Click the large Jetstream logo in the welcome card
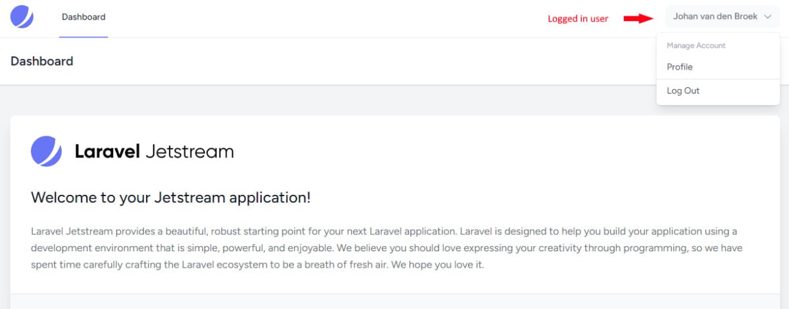This screenshot has height=309, width=789. point(46,152)
